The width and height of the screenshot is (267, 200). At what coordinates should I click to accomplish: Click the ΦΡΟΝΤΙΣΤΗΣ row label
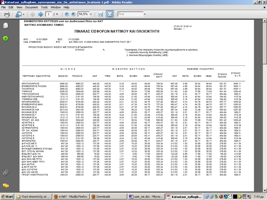(29, 141)
